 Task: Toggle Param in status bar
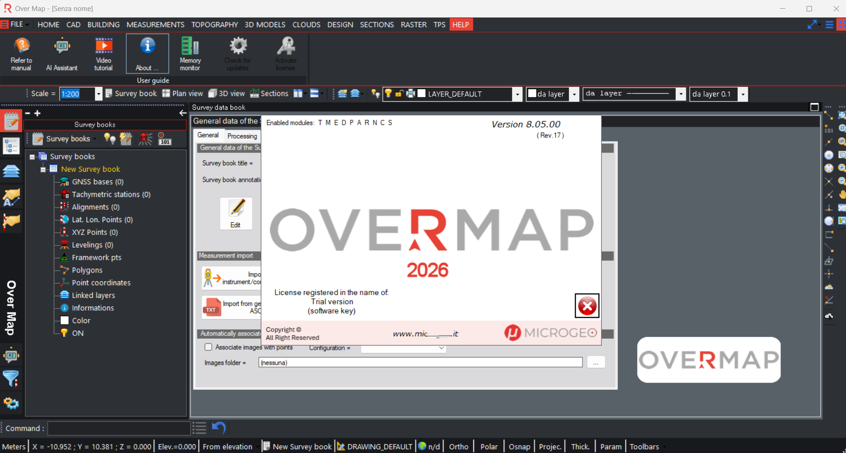611,446
